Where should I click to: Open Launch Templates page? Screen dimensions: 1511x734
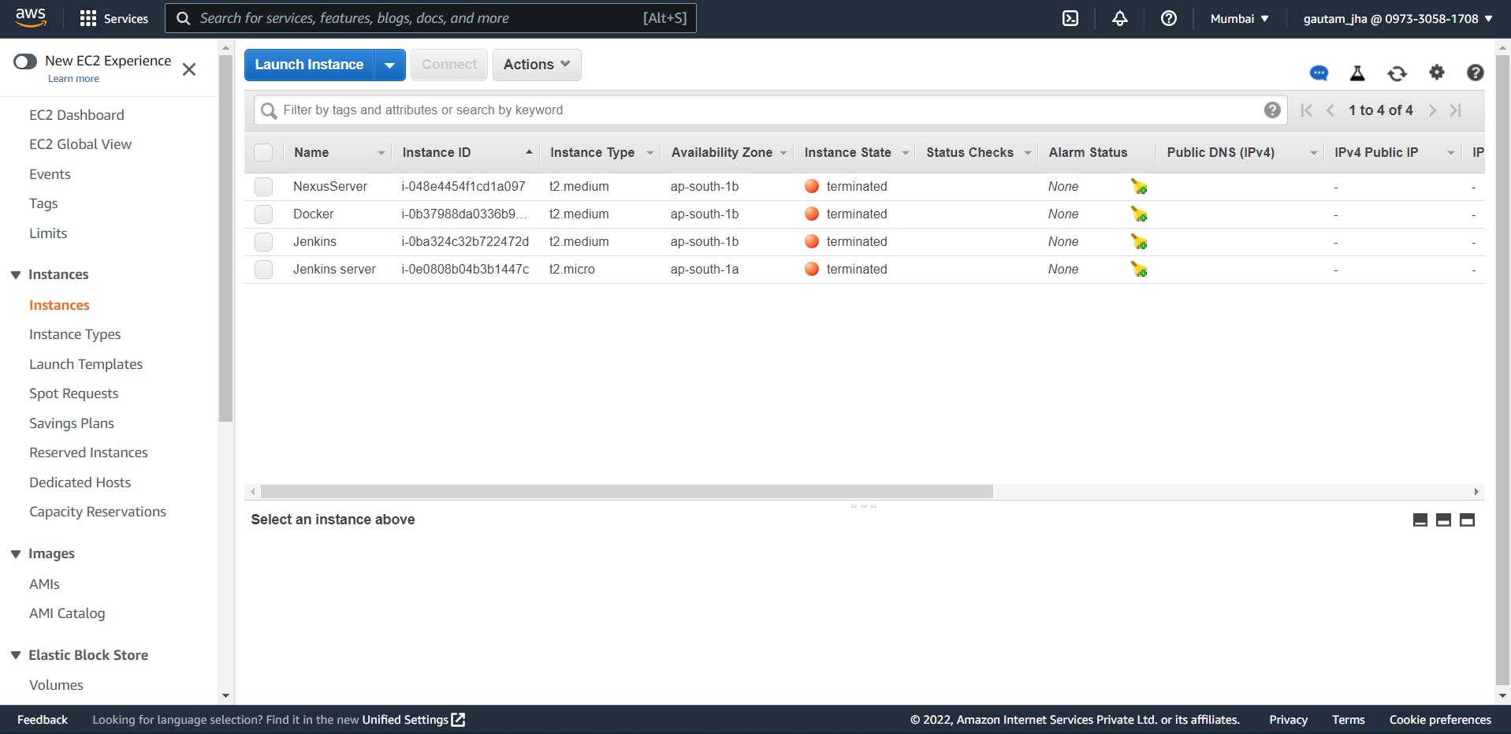86,364
